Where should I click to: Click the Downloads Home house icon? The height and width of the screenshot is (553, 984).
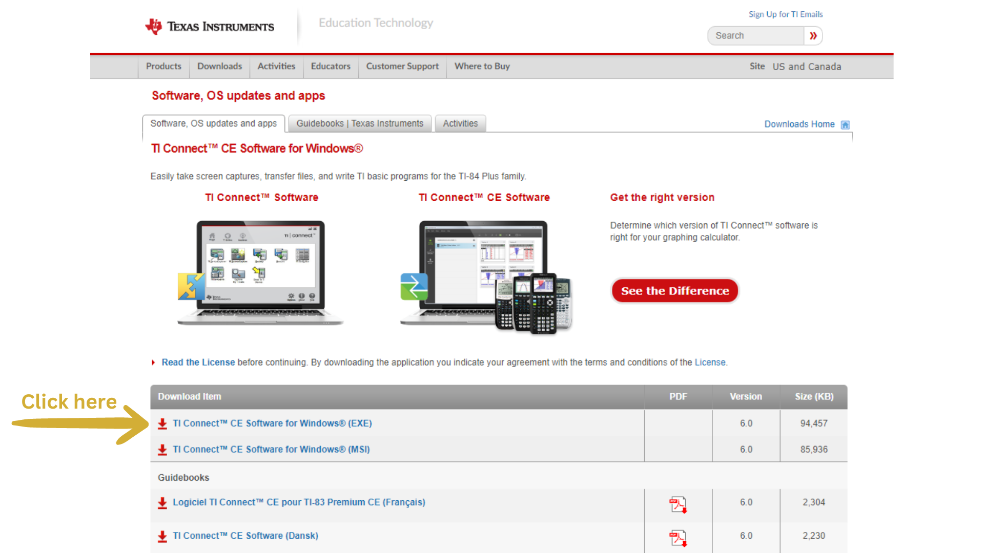[x=845, y=124]
